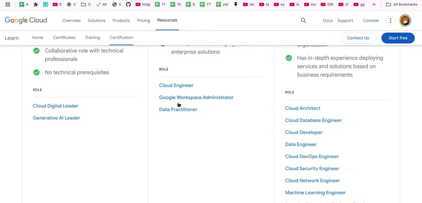This screenshot has height=203, width=422.
Task: Open the Console link
Action: click(x=371, y=20)
